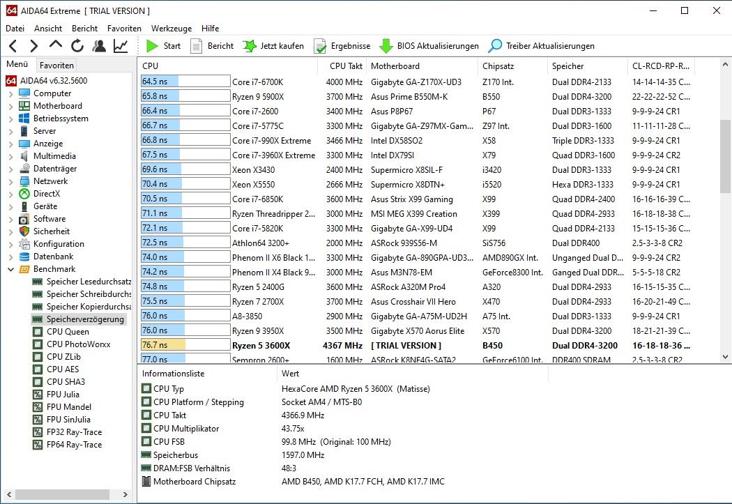Sort by the Chipsatz column header
The width and height of the screenshot is (732, 504).
pyautogui.click(x=512, y=66)
